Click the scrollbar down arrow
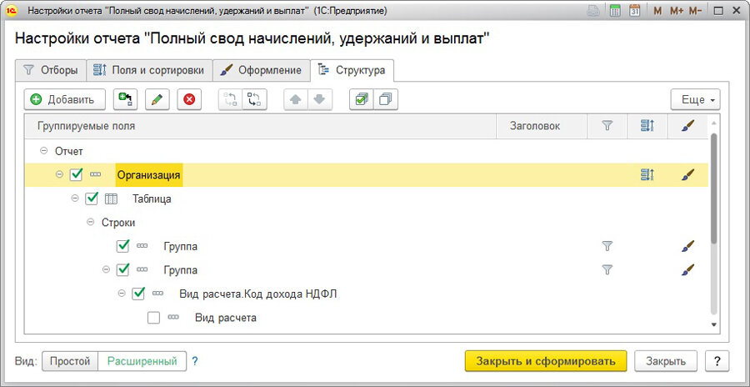This screenshot has width=750, height=387. pyautogui.click(x=714, y=324)
